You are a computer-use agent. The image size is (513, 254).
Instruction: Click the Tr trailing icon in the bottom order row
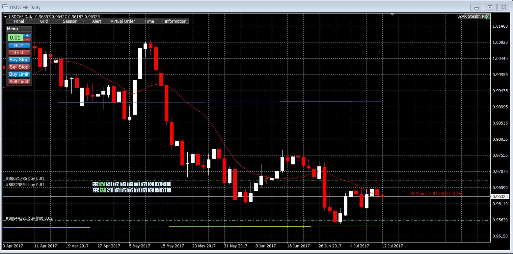[x=130, y=190]
